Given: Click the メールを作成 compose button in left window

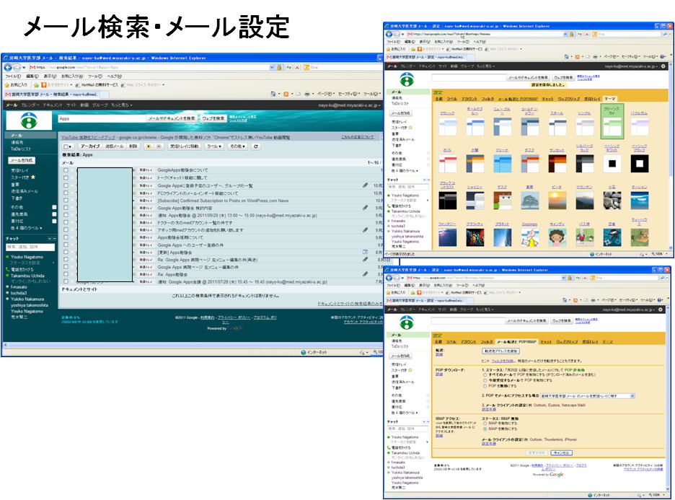Looking at the screenshot, I should pyautogui.click(x=21, y=159).
